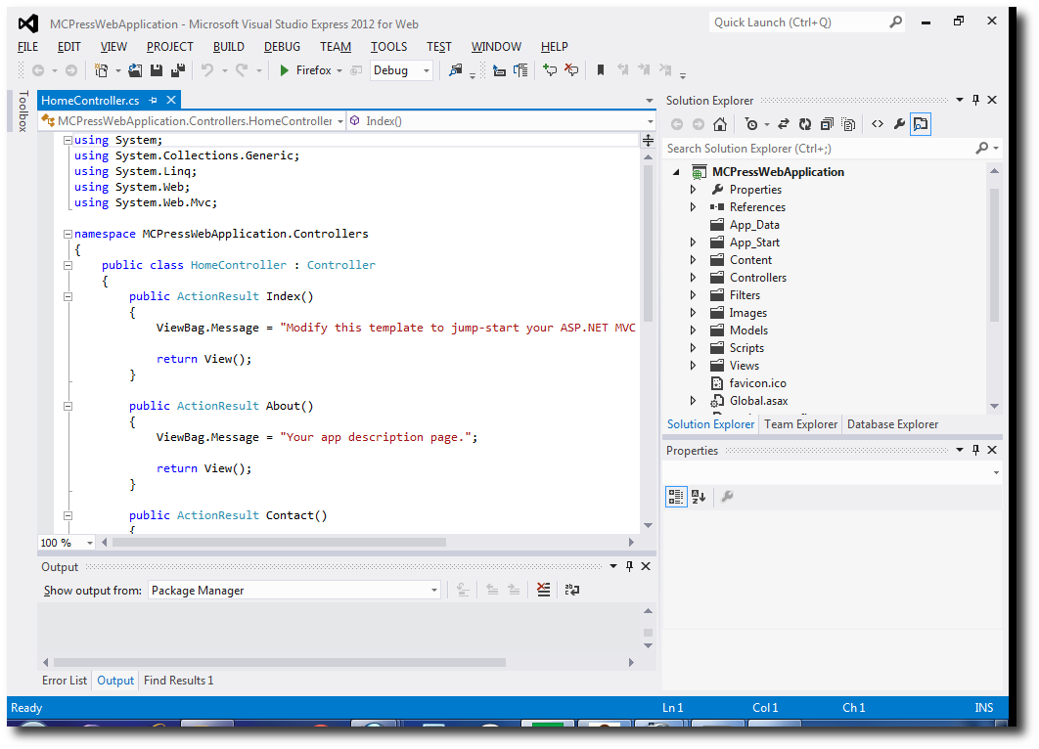The image size is (1039, 749).
Task: Click the pin icon on the HomeController.cs tab
Action: pos(153,100)
